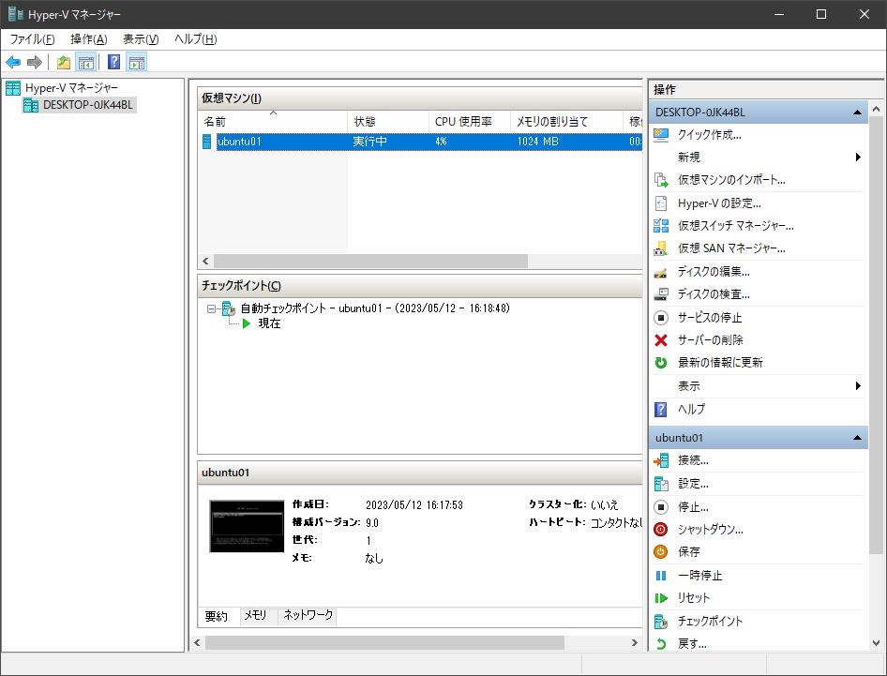Image resolution: width=887 pixels, height=676 pixels.
Task: Click the 仮想スイッチ マネージャー icon
Action: 661,226
